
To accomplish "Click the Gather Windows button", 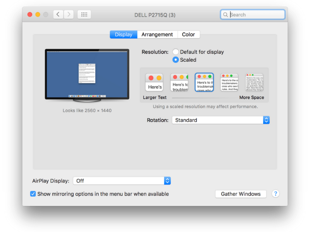I will tap(241, 194).
